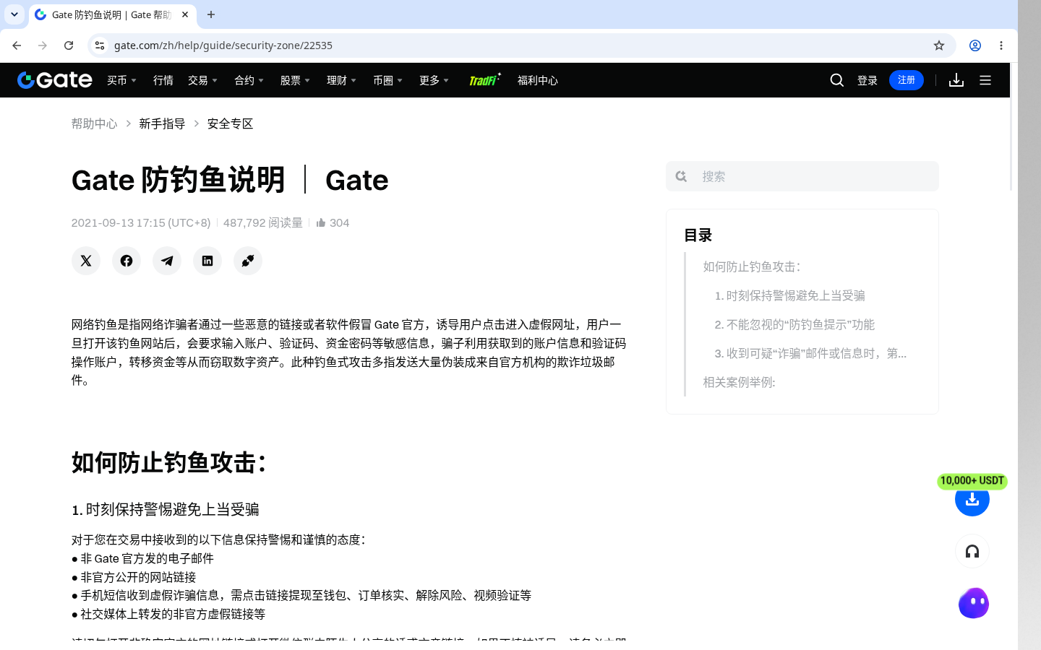Image resolution: width=1041 pixels, height=650 pixels.
Task: Open customer support headset icon
Action: 972,552
